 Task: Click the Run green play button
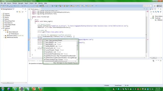click(x=56, y=6)
